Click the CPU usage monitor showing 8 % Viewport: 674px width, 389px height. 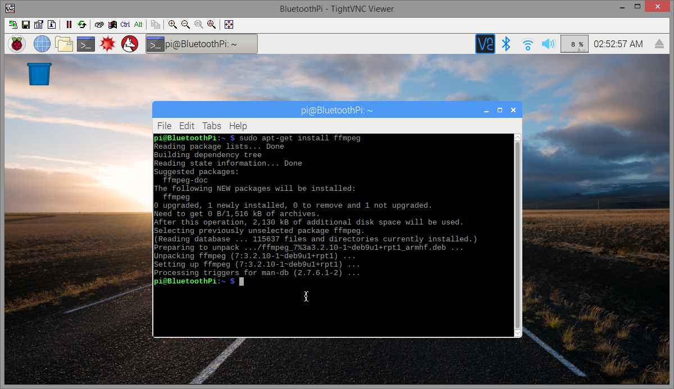tap(575, 44)
